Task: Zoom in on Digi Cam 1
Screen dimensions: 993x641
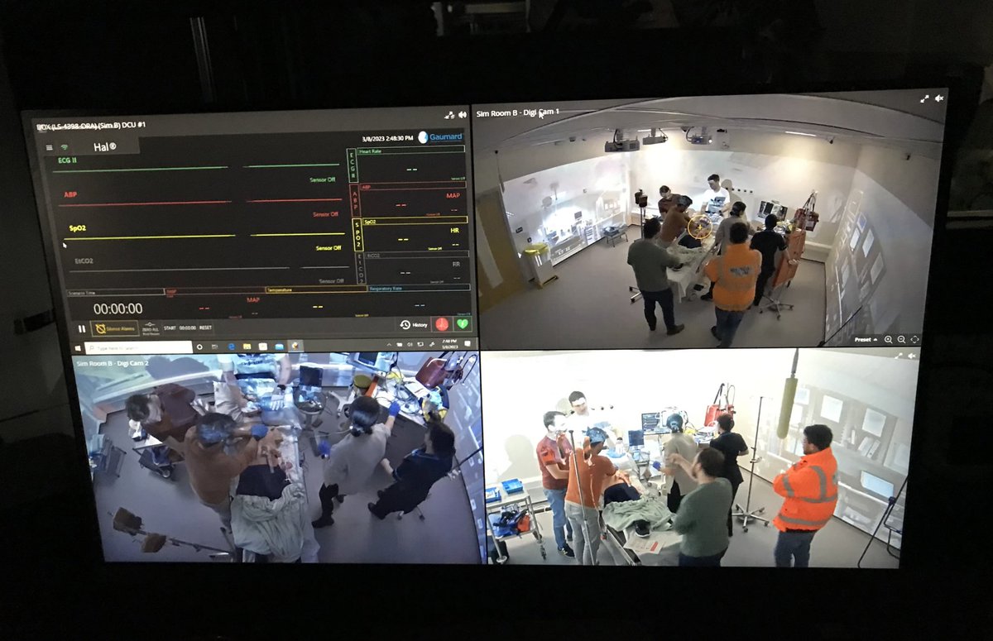Action: [889, 339]
